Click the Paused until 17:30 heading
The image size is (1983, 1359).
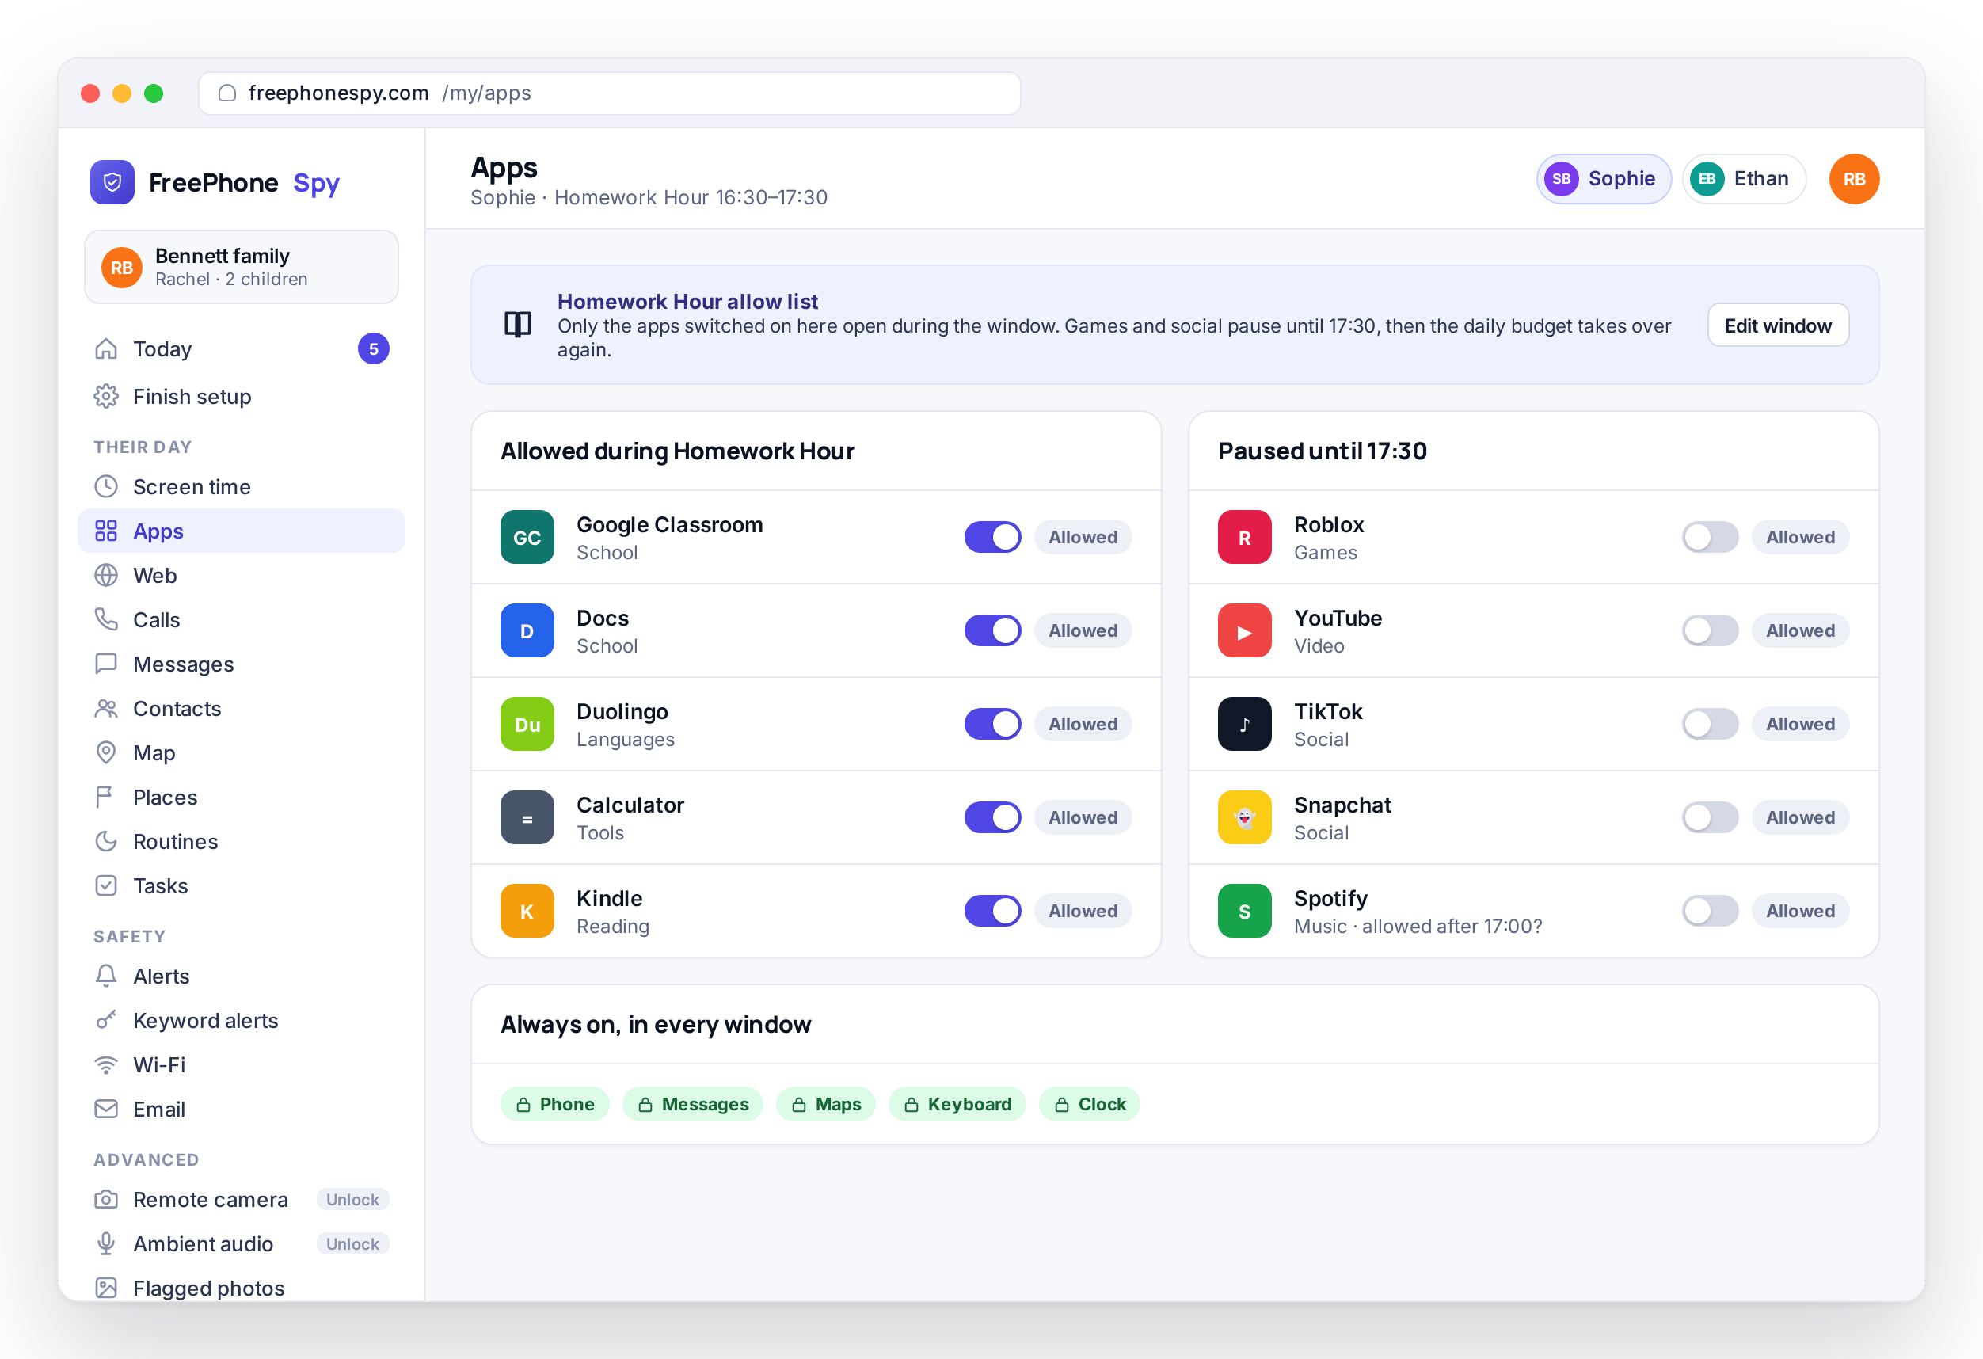1323,451
